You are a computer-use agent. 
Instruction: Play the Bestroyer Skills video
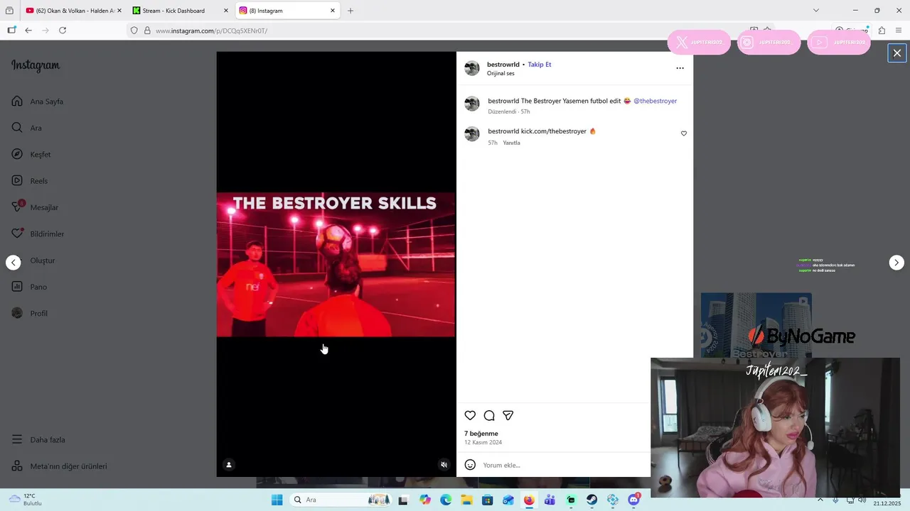click(336, 264)
